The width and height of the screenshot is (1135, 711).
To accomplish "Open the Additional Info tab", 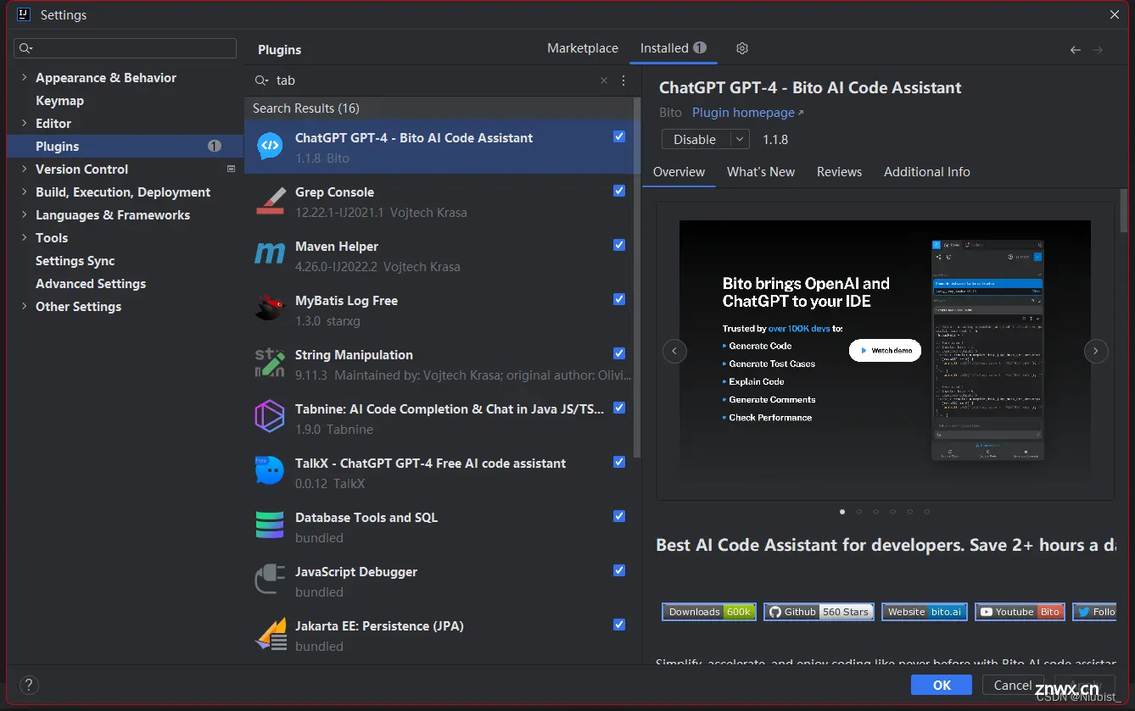I will [x=927, y=171].
